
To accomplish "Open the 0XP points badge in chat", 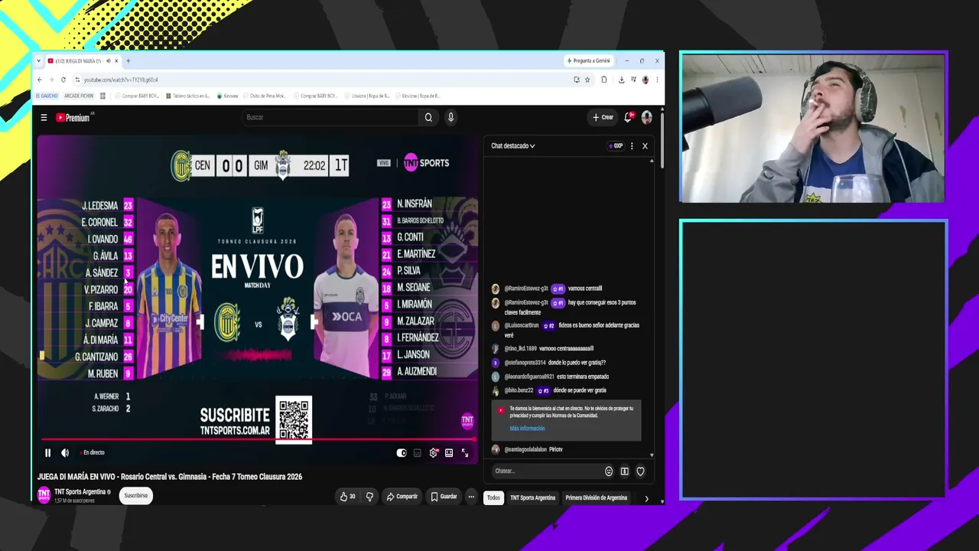I will 616,145.
